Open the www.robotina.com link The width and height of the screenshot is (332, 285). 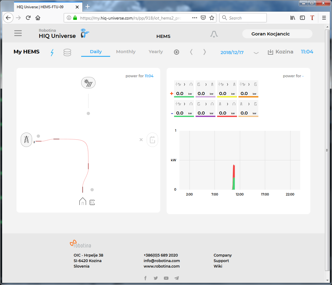[x=161, y=266]
